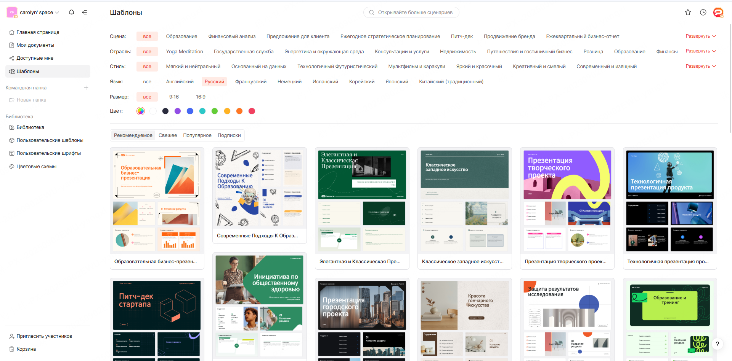Filter language by Французский
The height and width of the screenshot is (361, 732).
coord(250,81)
